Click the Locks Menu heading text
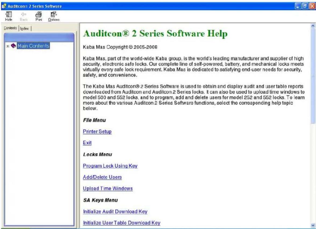The width and height of the screenshot is (316, 229). coord(98,154)
